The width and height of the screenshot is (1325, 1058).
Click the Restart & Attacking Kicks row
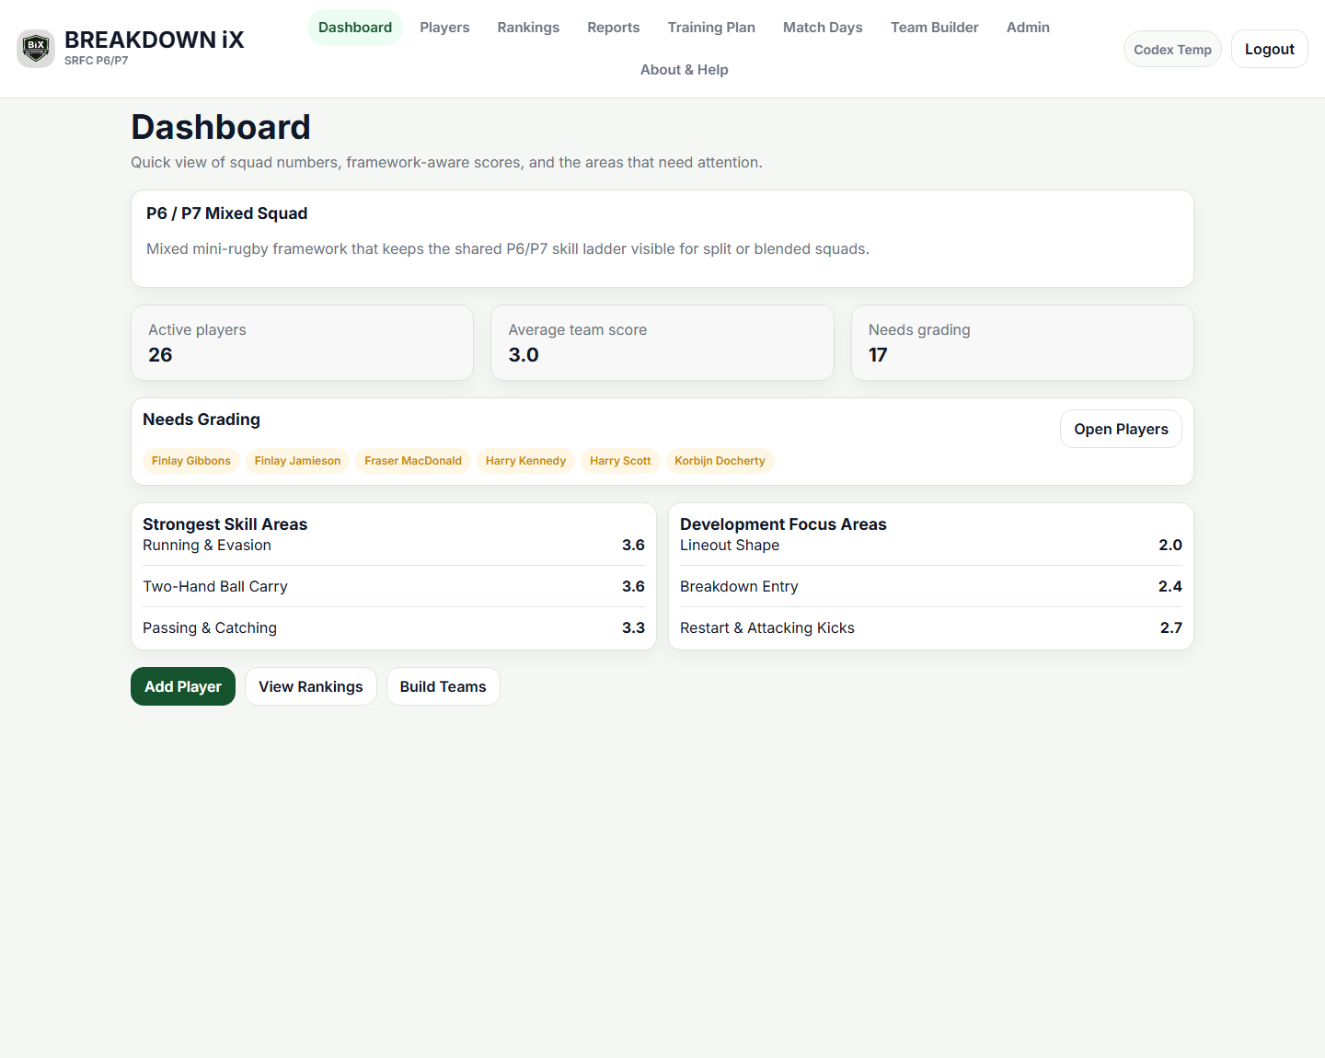[931, 627]
